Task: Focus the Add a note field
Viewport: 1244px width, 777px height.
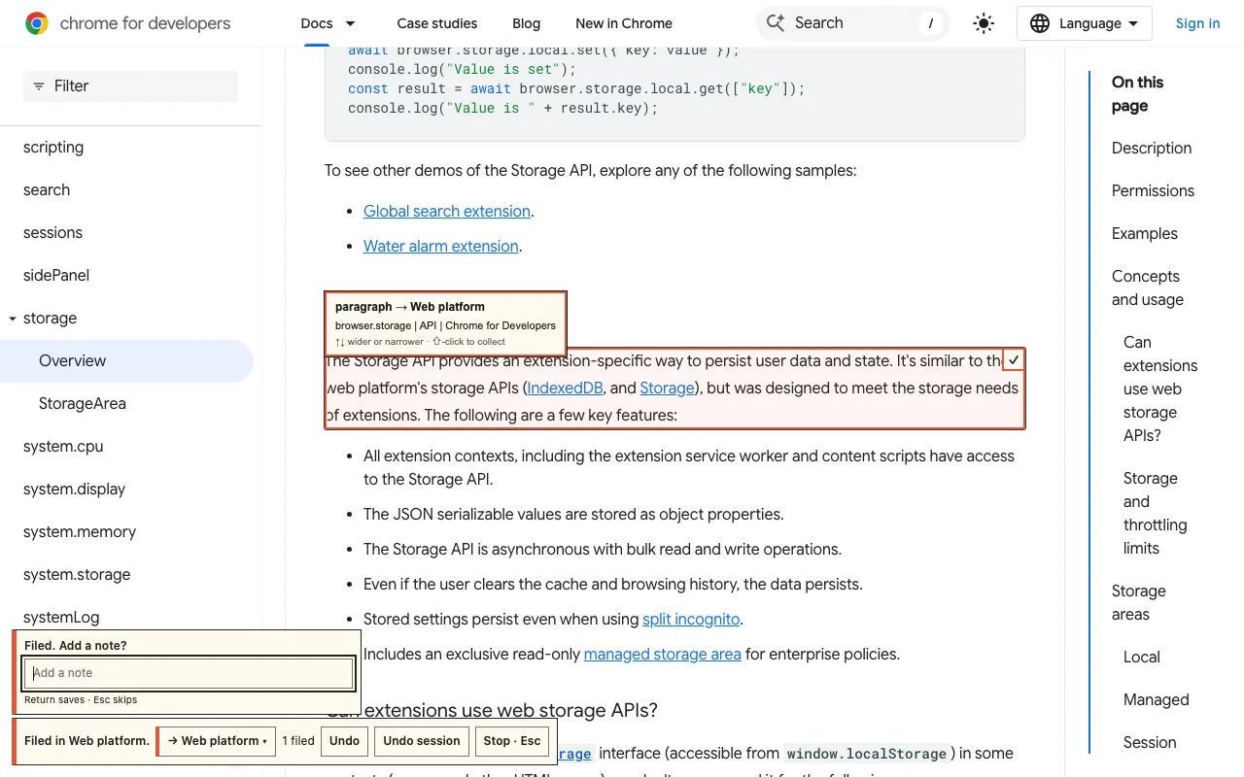Action: (x=189, y=673)
